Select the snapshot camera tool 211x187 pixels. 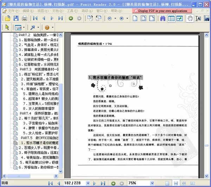pos(206,18)
